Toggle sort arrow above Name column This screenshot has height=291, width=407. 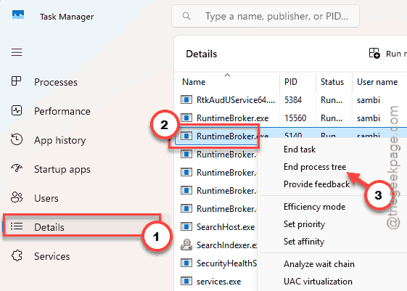[x=227, y=75]
